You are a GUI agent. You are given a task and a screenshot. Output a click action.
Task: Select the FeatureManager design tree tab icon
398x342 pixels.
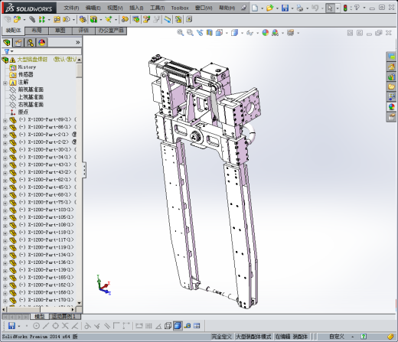pos(7,42)
